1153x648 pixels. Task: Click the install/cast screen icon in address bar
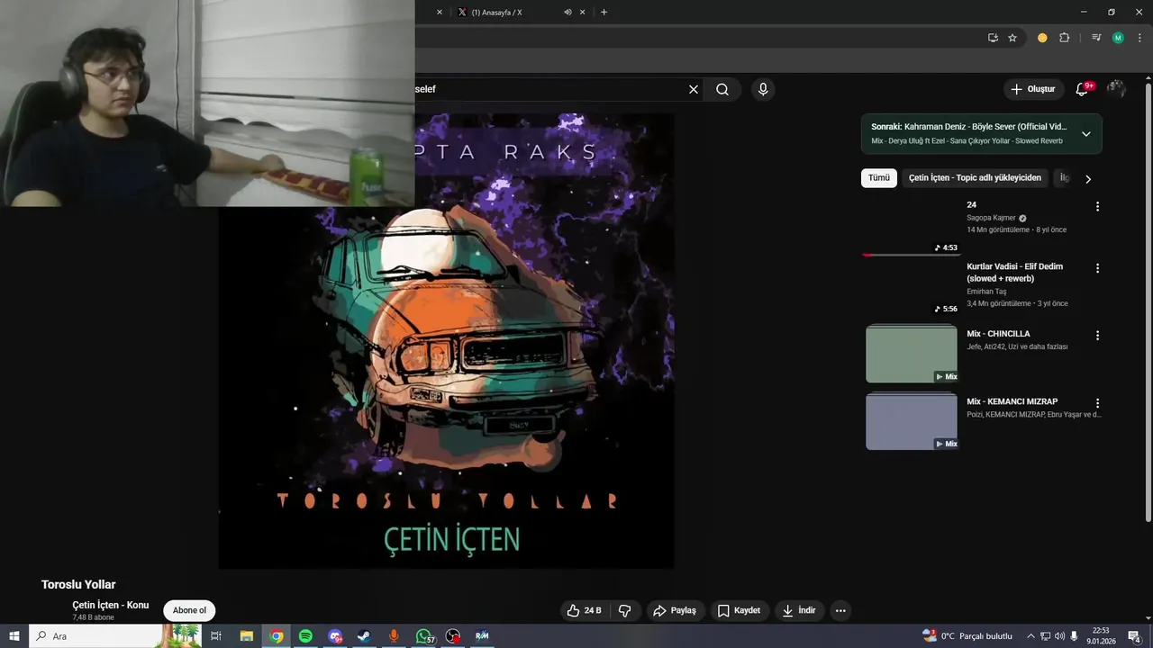point(993,38)
